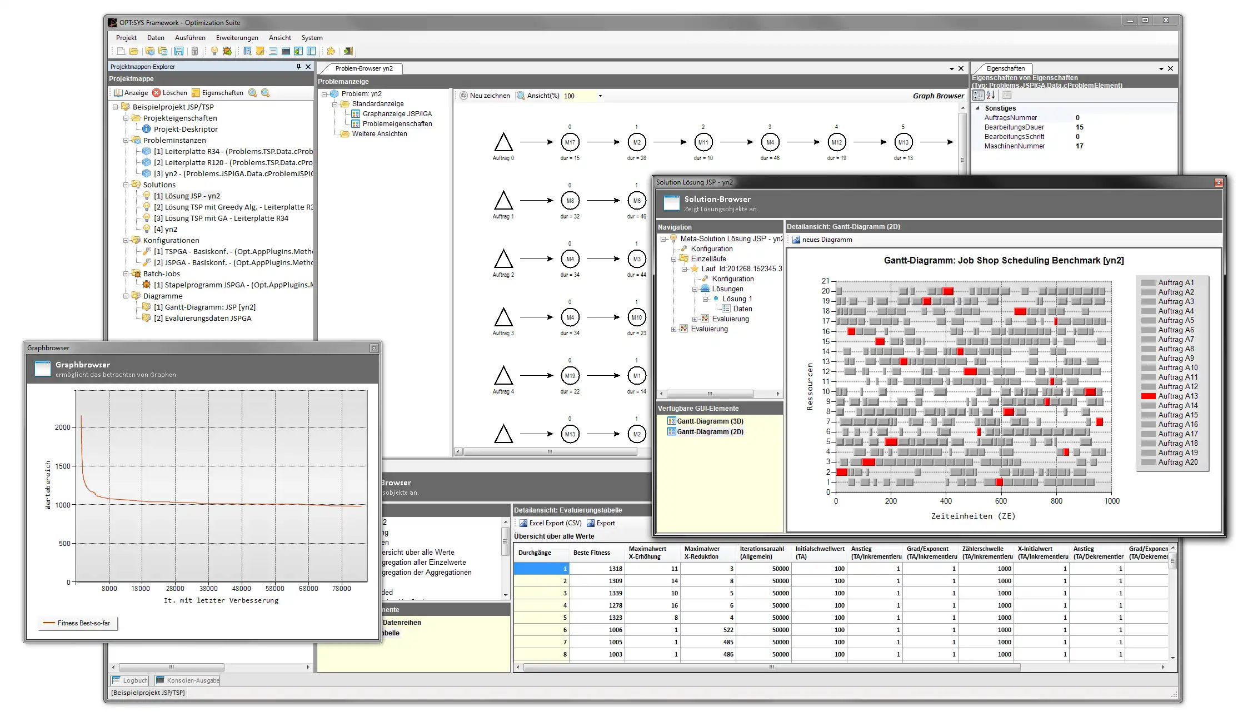
Task: Expand the Evaluierung node in Navigation
Action: (x=674, y=329)
